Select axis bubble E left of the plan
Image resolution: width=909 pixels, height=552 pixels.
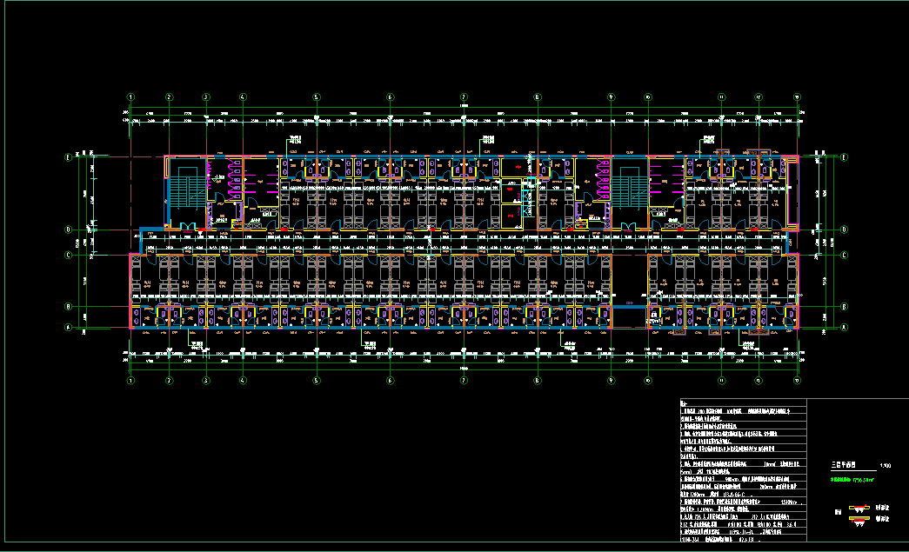pos(68,157)
